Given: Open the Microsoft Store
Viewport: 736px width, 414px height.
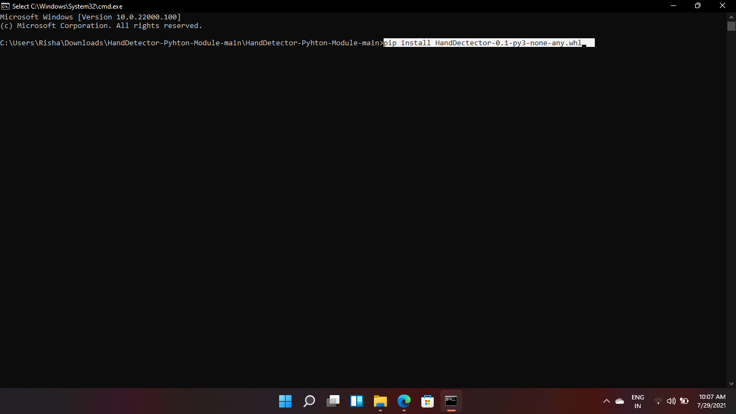Looking at the screenshot, I should click(427, 401).
